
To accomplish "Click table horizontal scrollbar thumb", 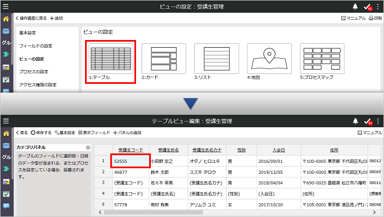I will (153, 213).
